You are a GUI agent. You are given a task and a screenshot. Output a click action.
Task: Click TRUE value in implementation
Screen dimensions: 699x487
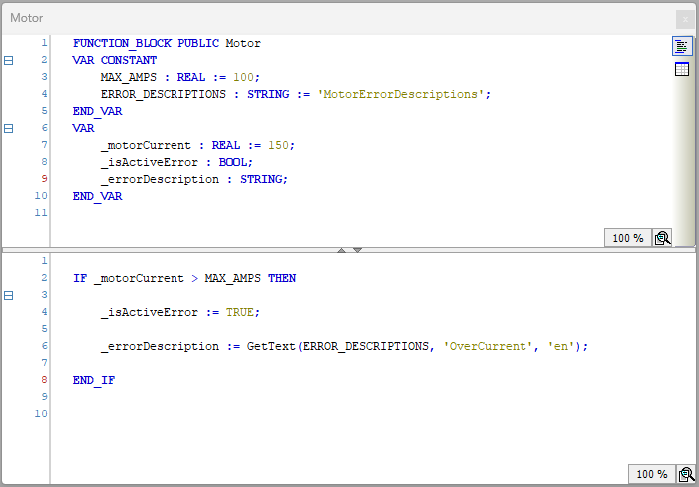[240, 313]
